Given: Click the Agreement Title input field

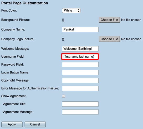Looking at the screenshot, I should click(80, 104).
